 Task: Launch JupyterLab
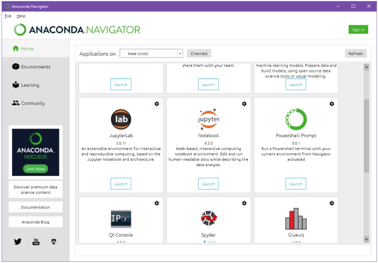tap(121, 184)
